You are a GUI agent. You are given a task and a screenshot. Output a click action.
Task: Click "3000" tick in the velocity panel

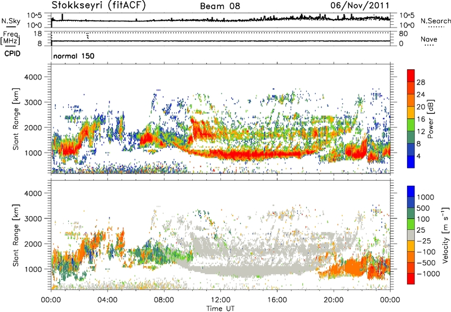(33, 219)
